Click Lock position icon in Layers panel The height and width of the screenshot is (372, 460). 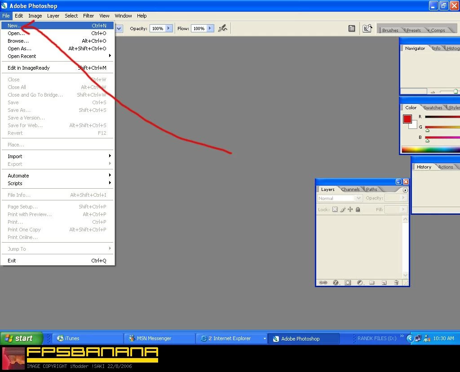pyautogui.click(x=350, y=209)
